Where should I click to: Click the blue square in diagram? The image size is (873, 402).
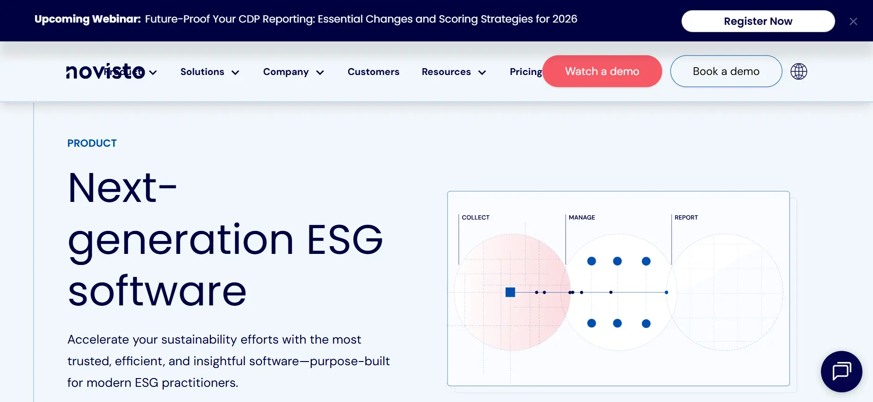point(510,292)
